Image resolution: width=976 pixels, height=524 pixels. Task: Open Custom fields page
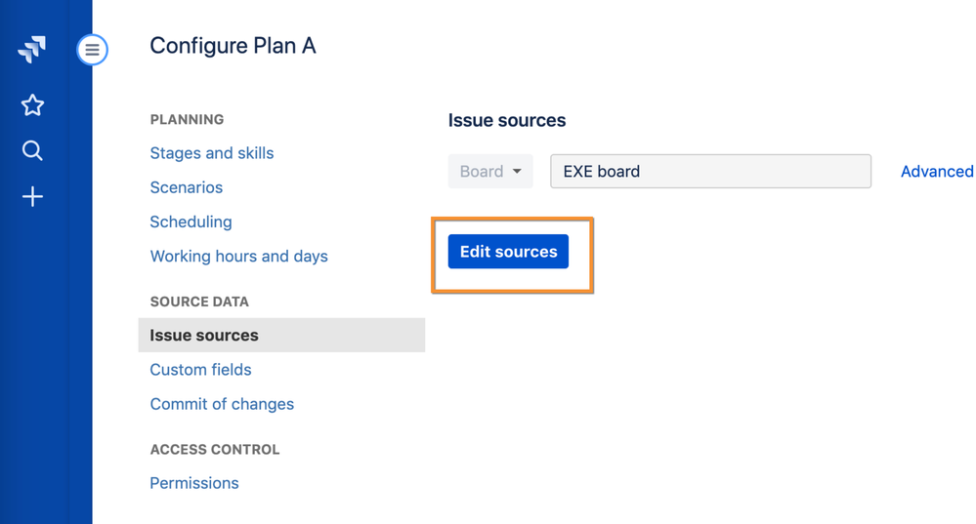click(200, 370)
